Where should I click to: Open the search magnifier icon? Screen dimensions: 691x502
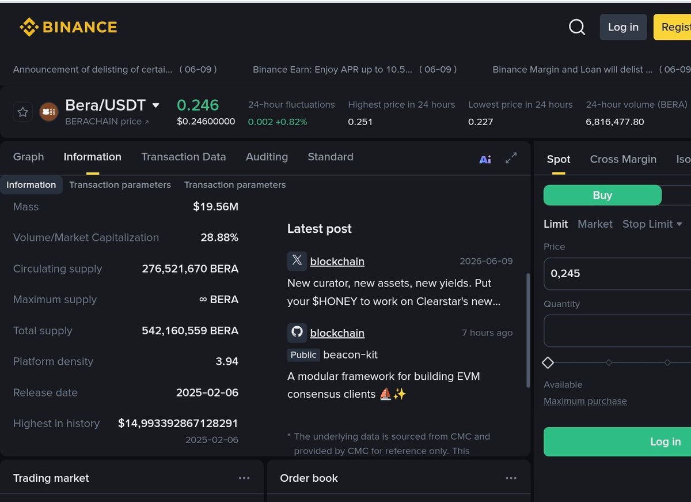576,27
